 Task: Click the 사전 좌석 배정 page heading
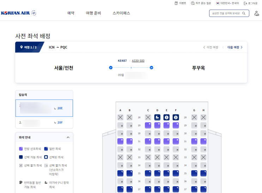(33, 36)
